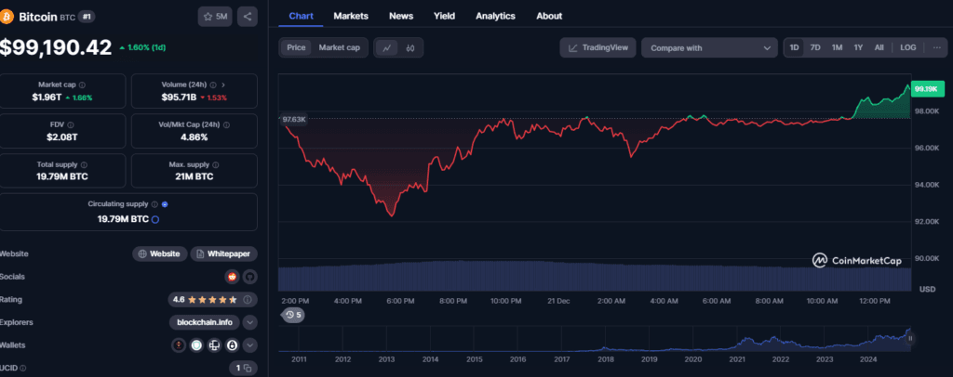Click 2017 on the overview timeline
This screenshot has width=953, height=377.
[561, 358]
